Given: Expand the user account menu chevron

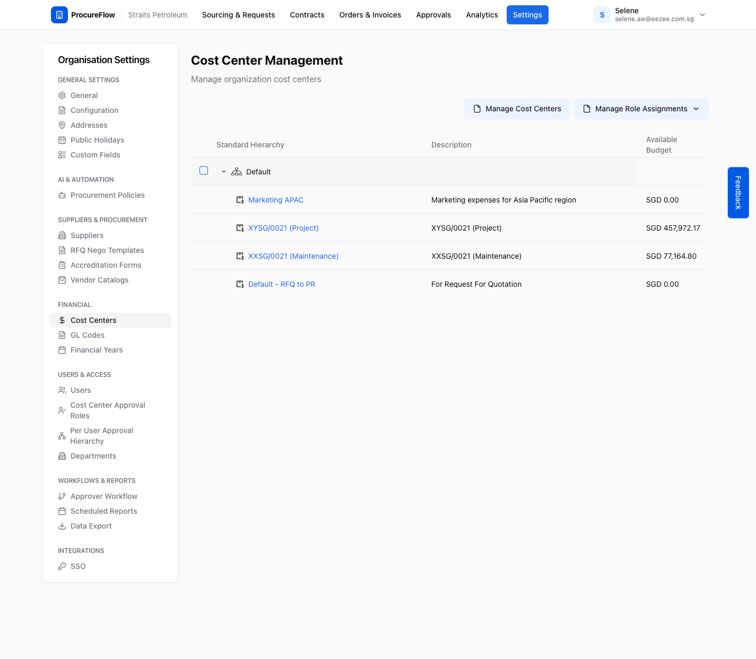Looking at the screenshot, I should click(702, 15).
